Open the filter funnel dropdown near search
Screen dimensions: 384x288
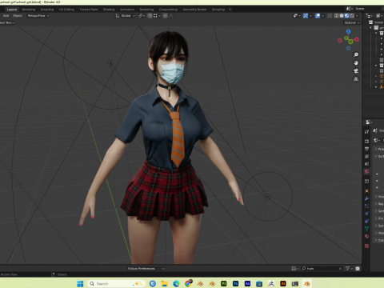pos(349,269)
